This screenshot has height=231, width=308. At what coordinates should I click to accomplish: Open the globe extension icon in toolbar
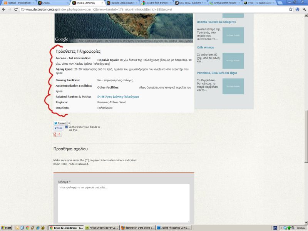click(x=297, y=9)
